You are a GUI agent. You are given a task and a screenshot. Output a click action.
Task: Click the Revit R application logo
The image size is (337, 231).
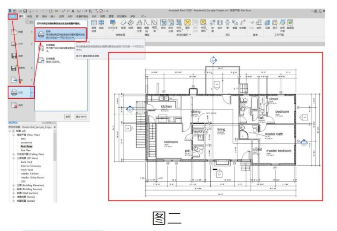tap(10, 11)
